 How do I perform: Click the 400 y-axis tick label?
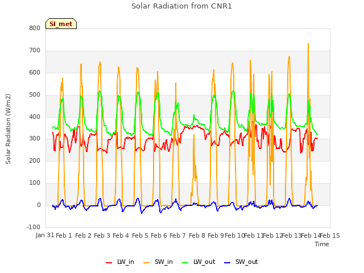pos(35,117)
